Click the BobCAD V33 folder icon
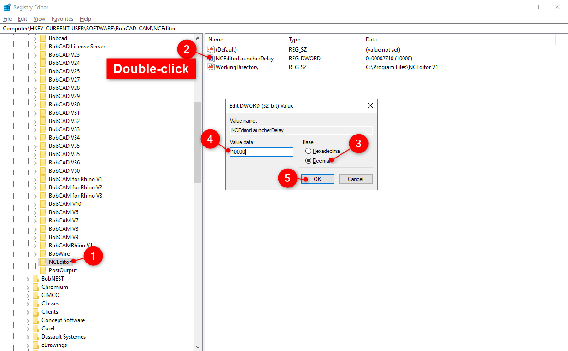This screenshot has height=351, width=568. point(43,129)
